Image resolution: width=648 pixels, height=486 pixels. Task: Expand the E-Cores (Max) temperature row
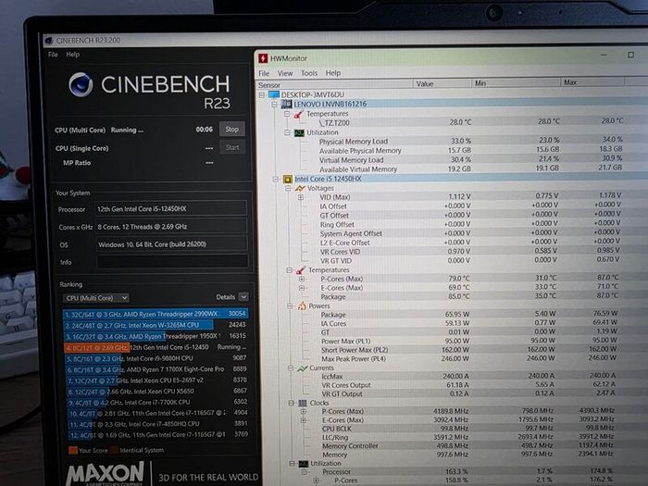click(302, 288)
